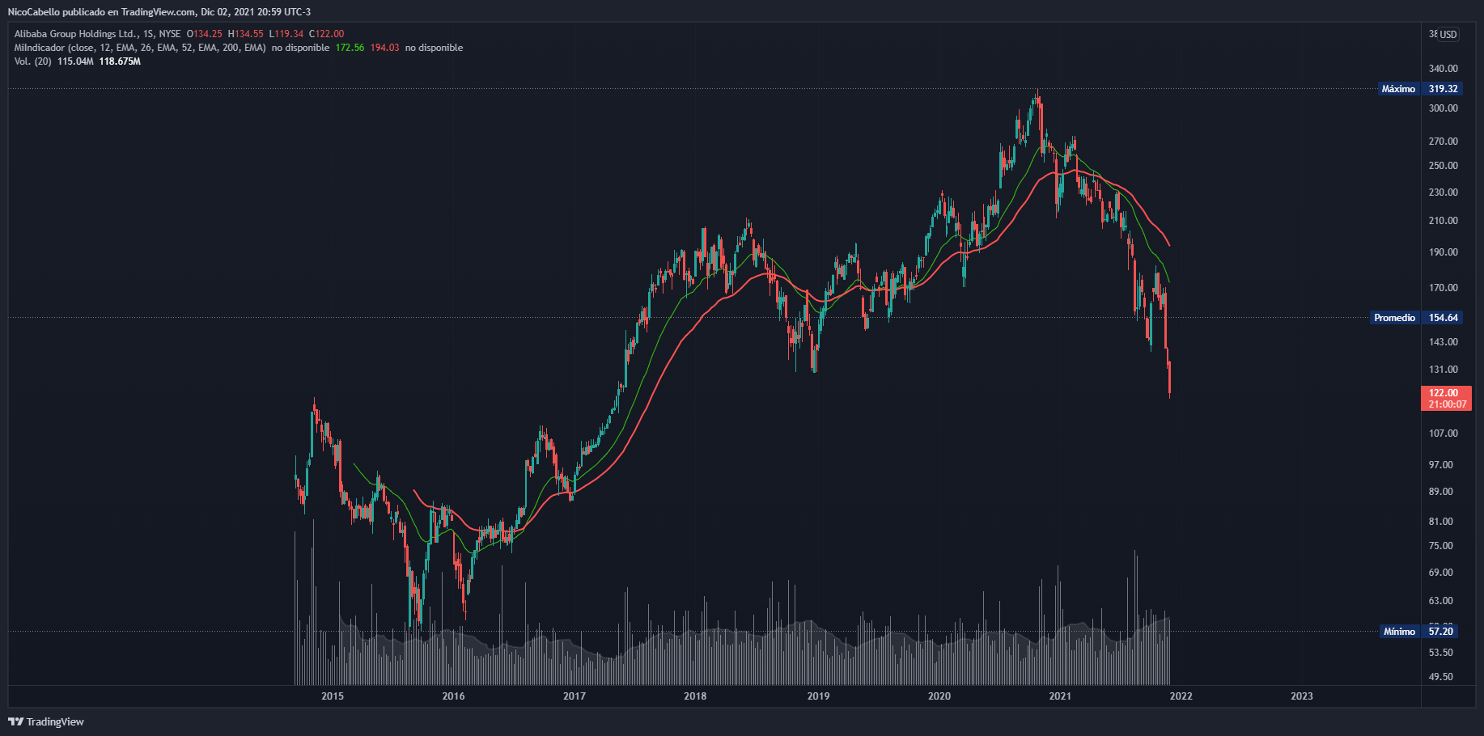1484x736 pixels.
Task: Click the 250.00 price axis tick
Action: [x=1444, y=166]
